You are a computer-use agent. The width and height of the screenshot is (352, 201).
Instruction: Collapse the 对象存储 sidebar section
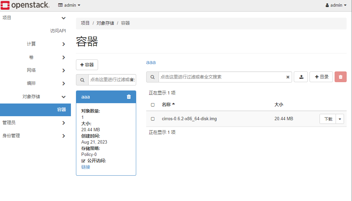pos(35,96)
